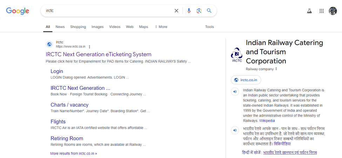Screen dimensions: 342x158
Task: Switch to the Images tab
Action: tap(98, 27)
